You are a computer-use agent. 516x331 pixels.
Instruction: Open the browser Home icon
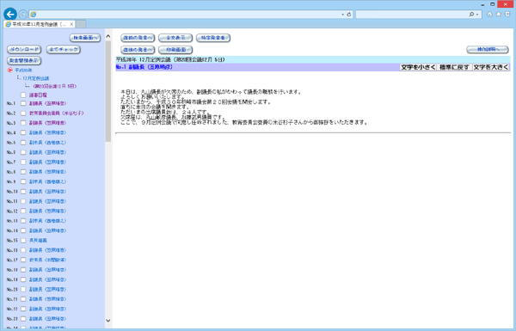tap(489, 14)
